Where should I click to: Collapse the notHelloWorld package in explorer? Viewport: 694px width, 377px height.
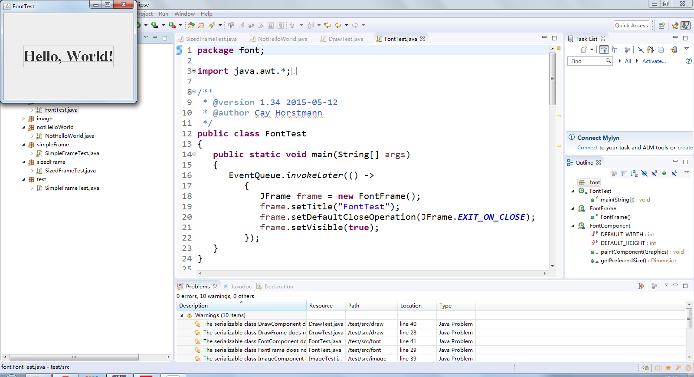23,127
